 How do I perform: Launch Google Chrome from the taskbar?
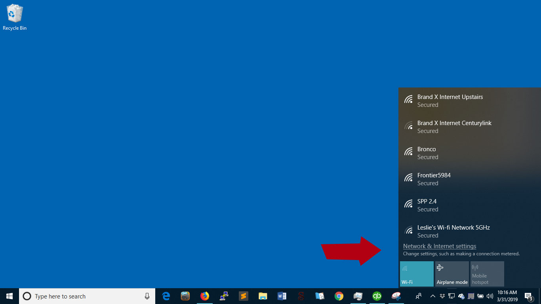339,296
